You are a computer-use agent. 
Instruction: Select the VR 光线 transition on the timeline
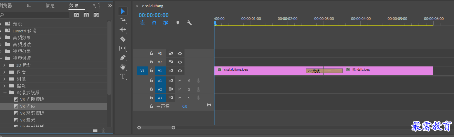pos(324,71)
